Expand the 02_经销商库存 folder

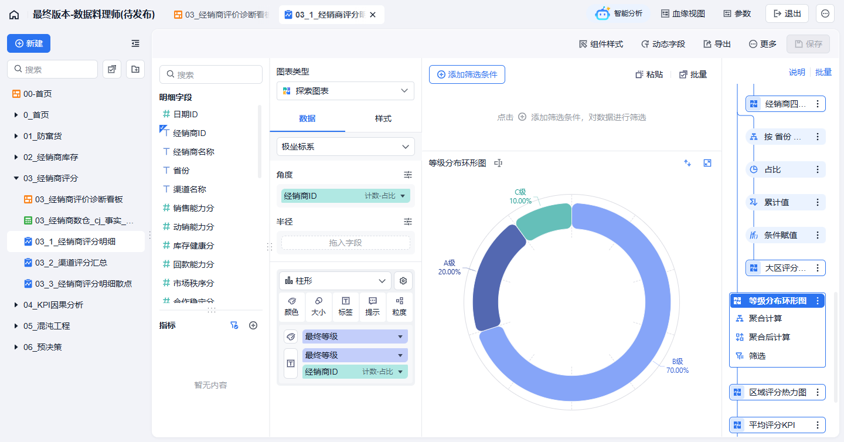(x=16, y=157)
